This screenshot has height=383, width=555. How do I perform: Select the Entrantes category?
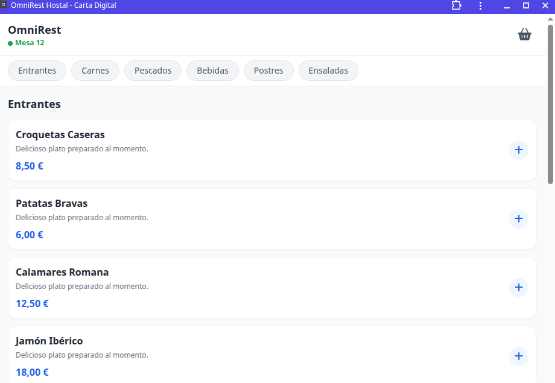[37, 71]
